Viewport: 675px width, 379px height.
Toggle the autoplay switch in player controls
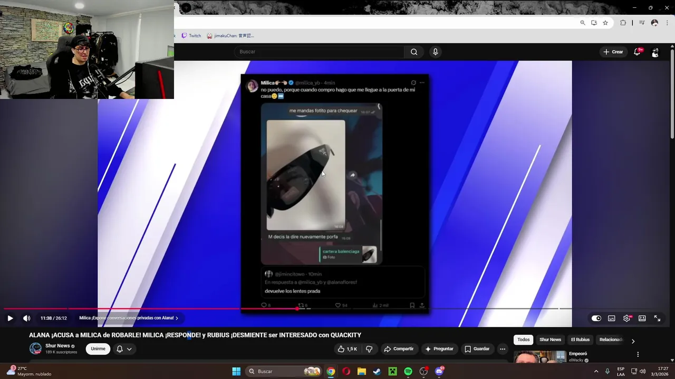tap(596, 318)
